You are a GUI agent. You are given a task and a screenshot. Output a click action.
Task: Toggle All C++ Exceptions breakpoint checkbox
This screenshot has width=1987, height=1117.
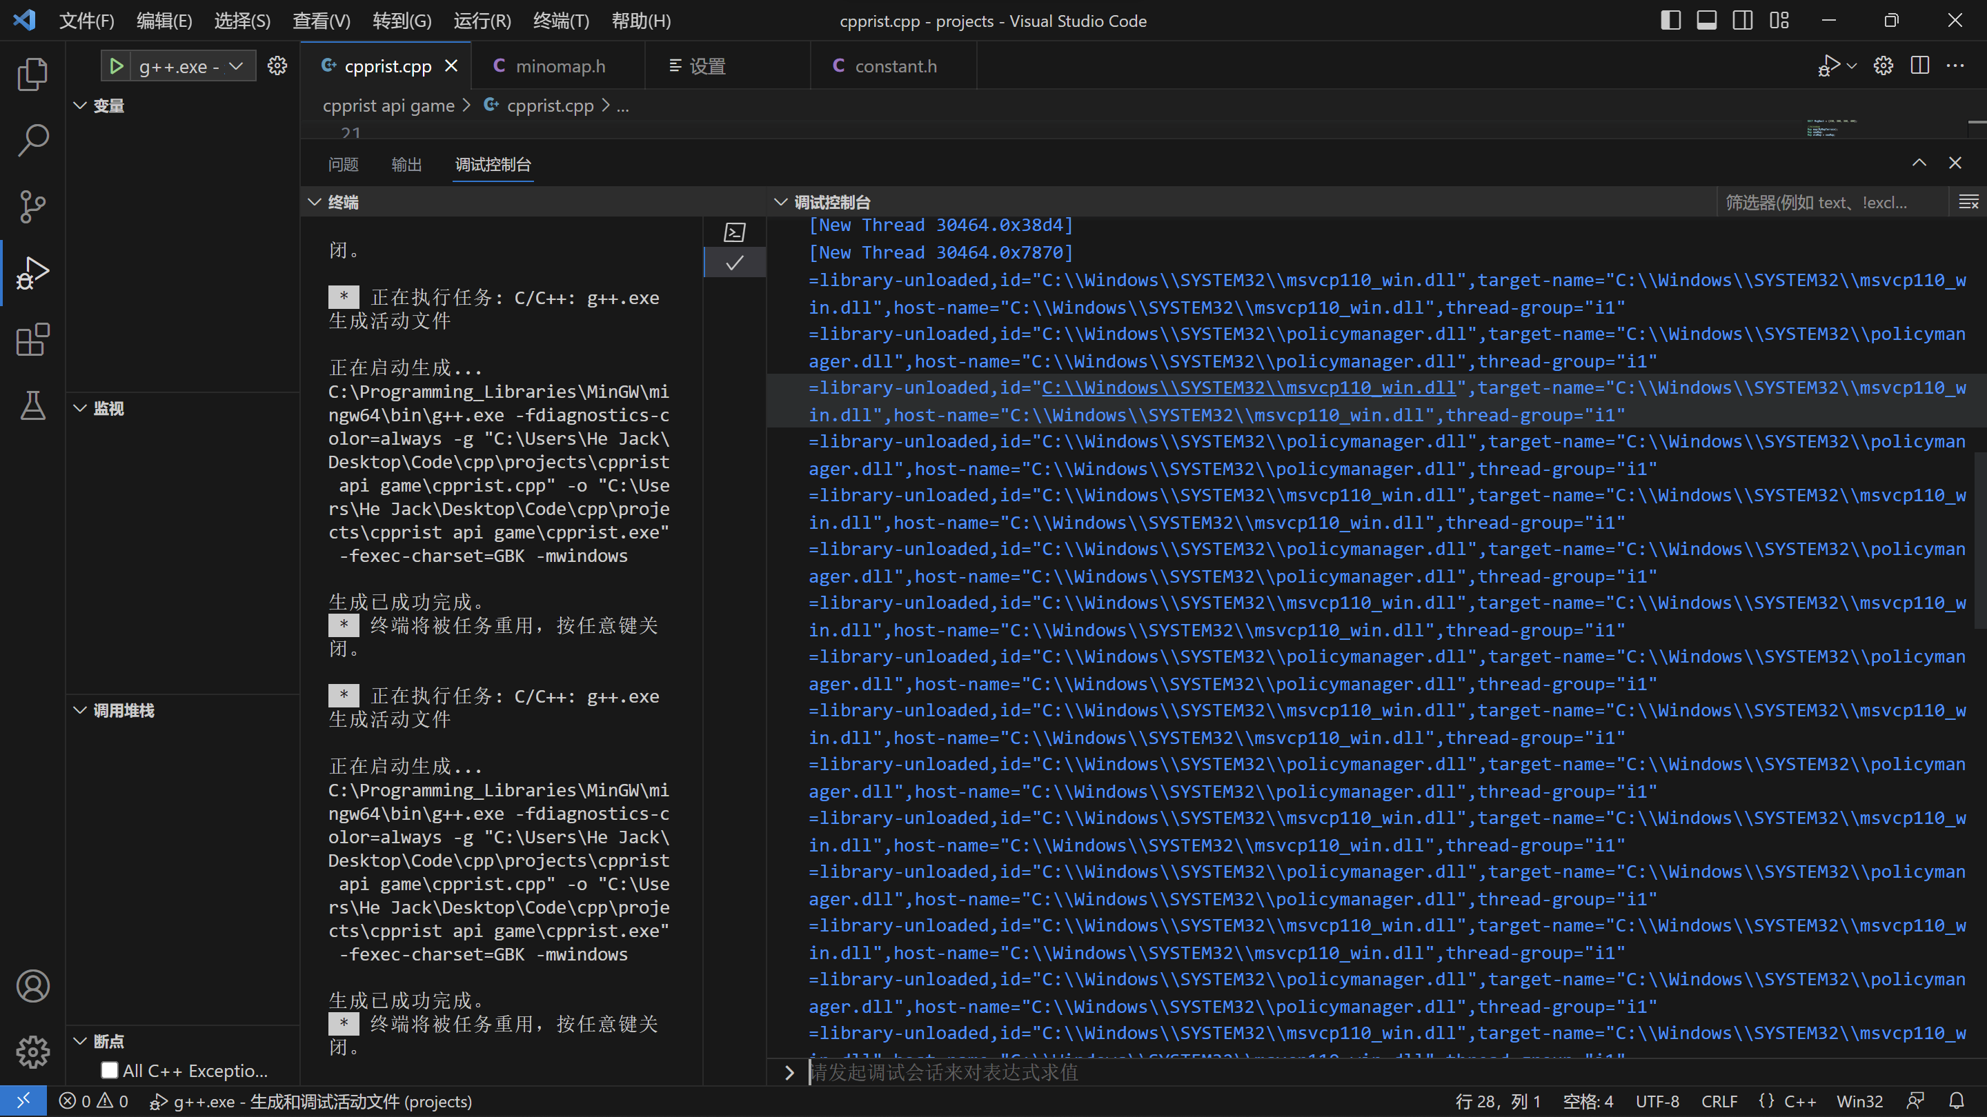(110, 1070)
